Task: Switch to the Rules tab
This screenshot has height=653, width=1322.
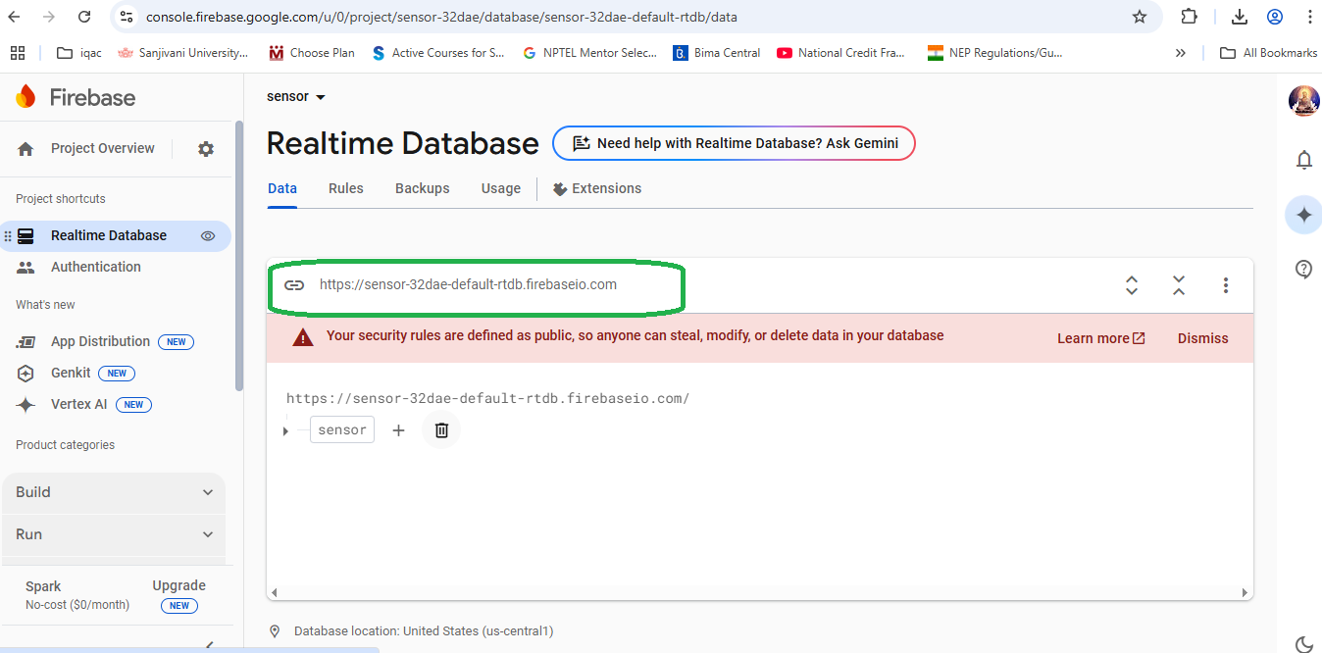Action: tap(346, 188)
